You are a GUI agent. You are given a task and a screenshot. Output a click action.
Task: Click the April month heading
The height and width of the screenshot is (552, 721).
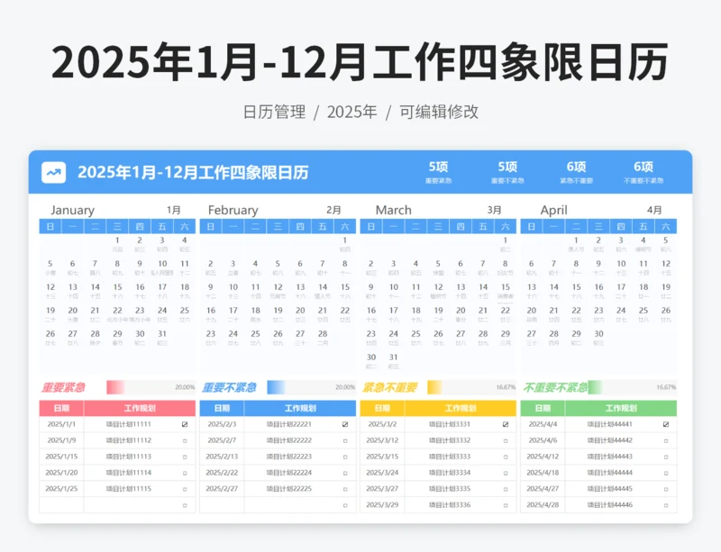(x=553, y=210)
